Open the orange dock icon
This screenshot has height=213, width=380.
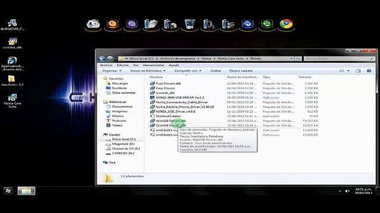click(x=112, y=24)
